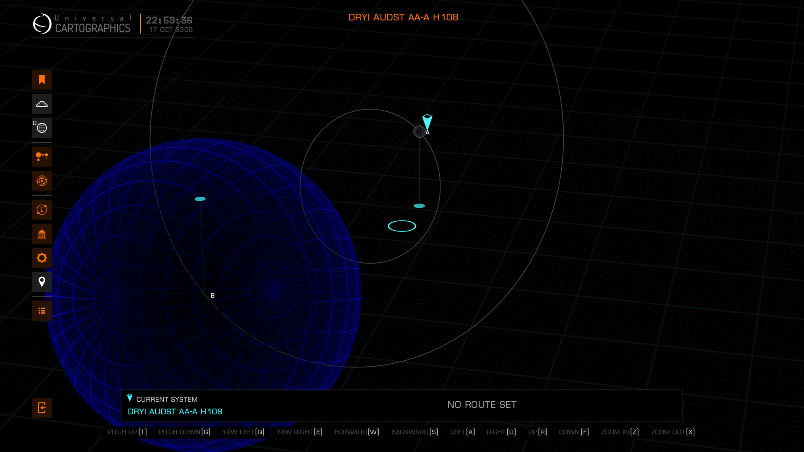Toggle the location pin marker button
804x452 pixels.
coord(42,282)
